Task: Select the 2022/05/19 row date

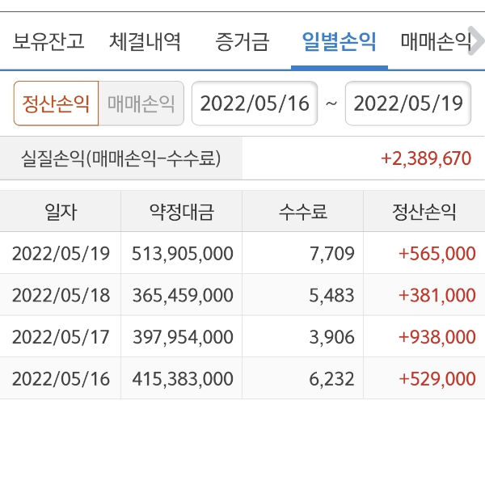Action: pos(61,254)
